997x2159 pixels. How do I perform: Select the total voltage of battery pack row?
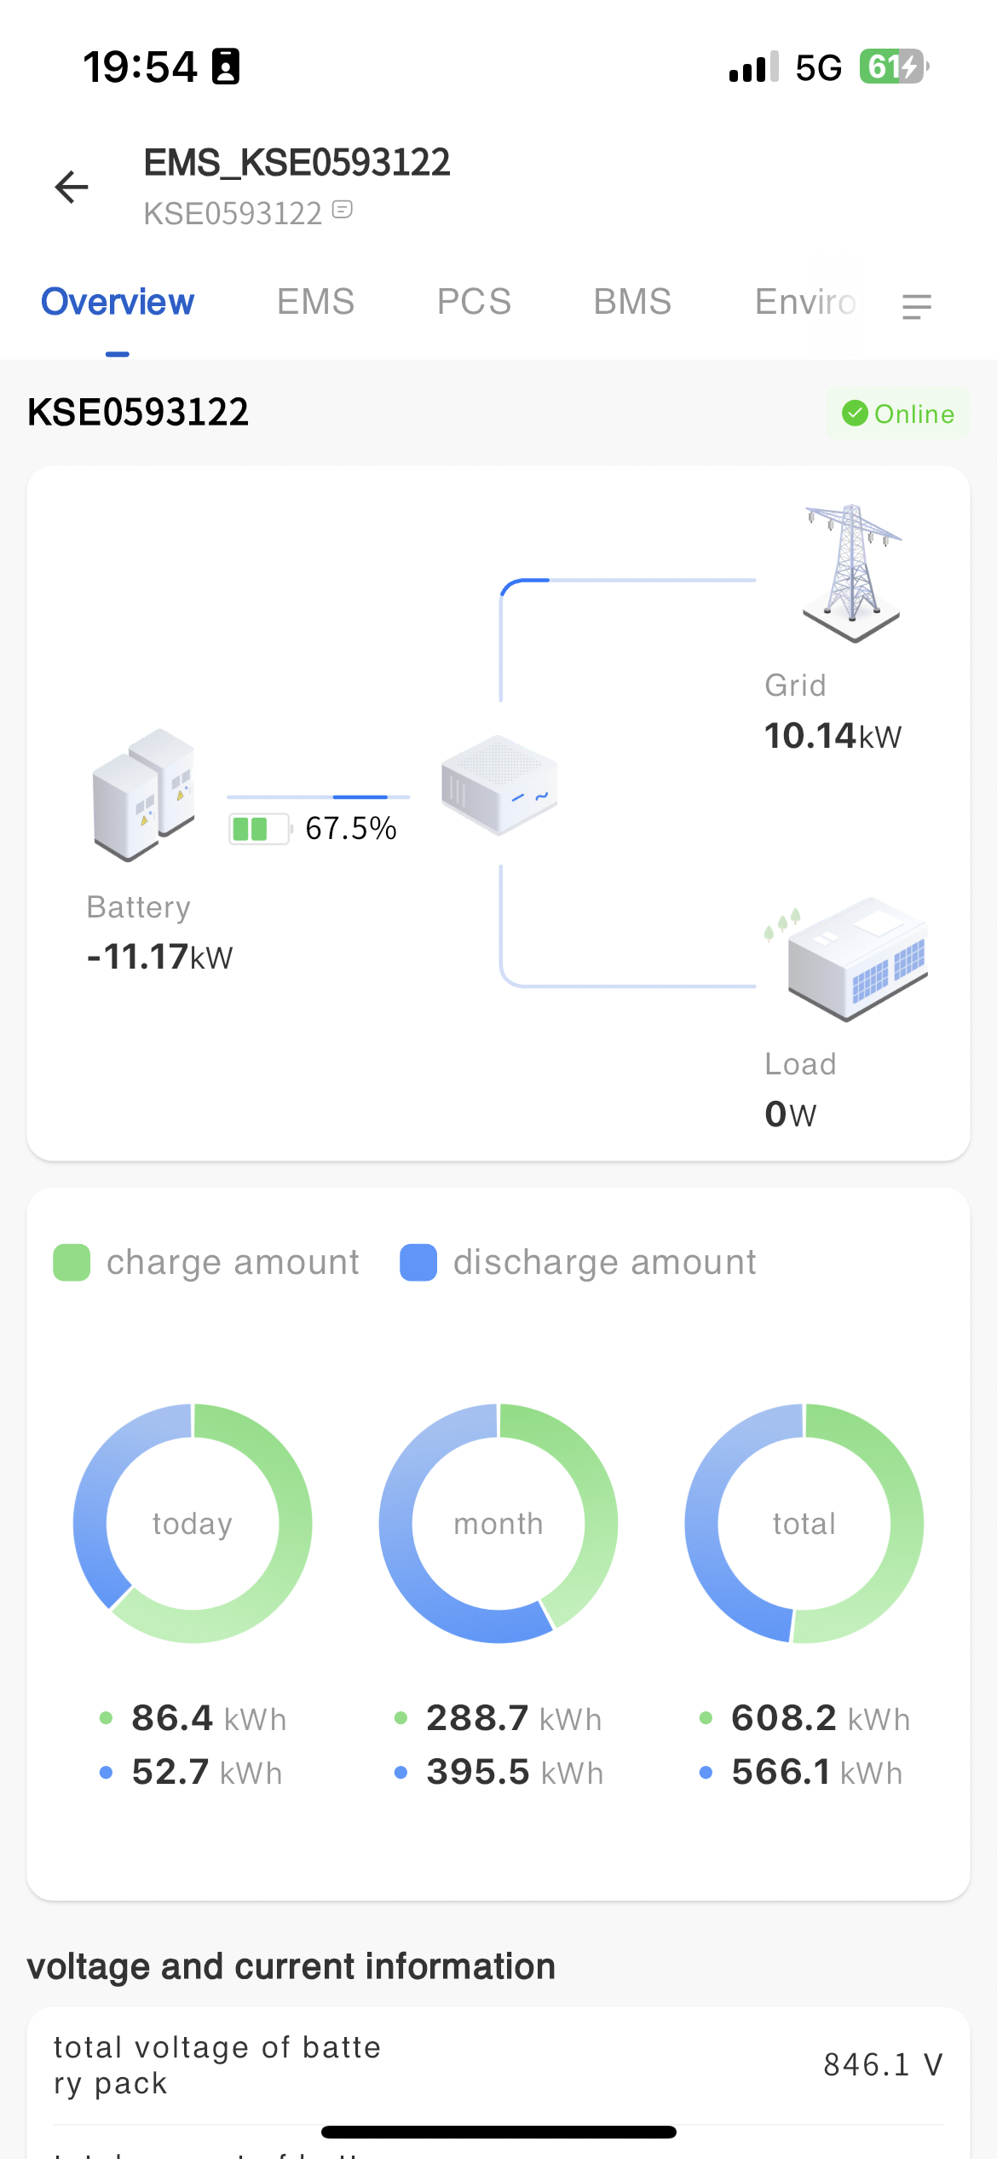(x=498, y=2065)
